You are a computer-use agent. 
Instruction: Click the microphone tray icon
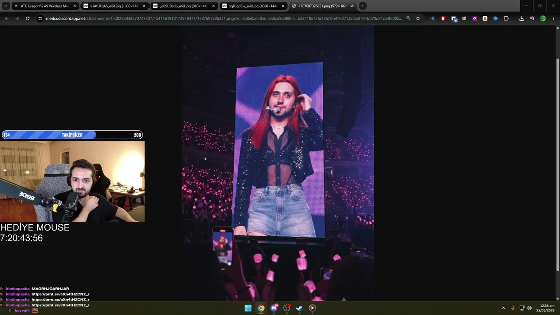pyautogui.click(x=513, y=308)
